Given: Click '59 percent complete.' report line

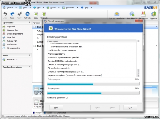Looking at the screenshot, I should [75, 75].
